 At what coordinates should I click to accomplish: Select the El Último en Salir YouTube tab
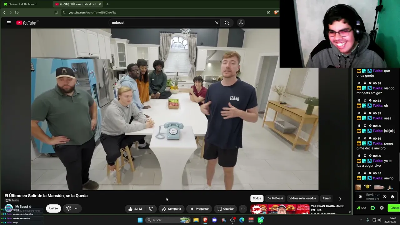pos(78,4)
